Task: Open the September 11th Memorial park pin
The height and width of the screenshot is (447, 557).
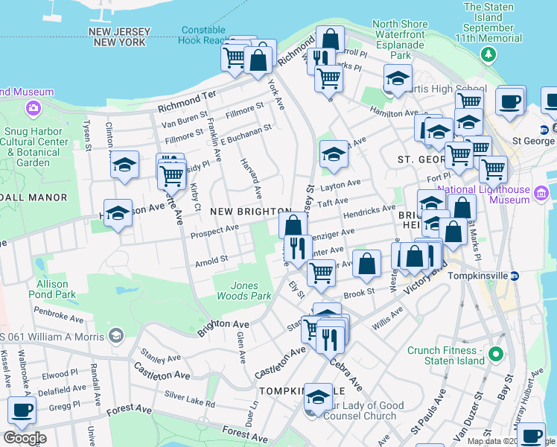Action: 488,54
